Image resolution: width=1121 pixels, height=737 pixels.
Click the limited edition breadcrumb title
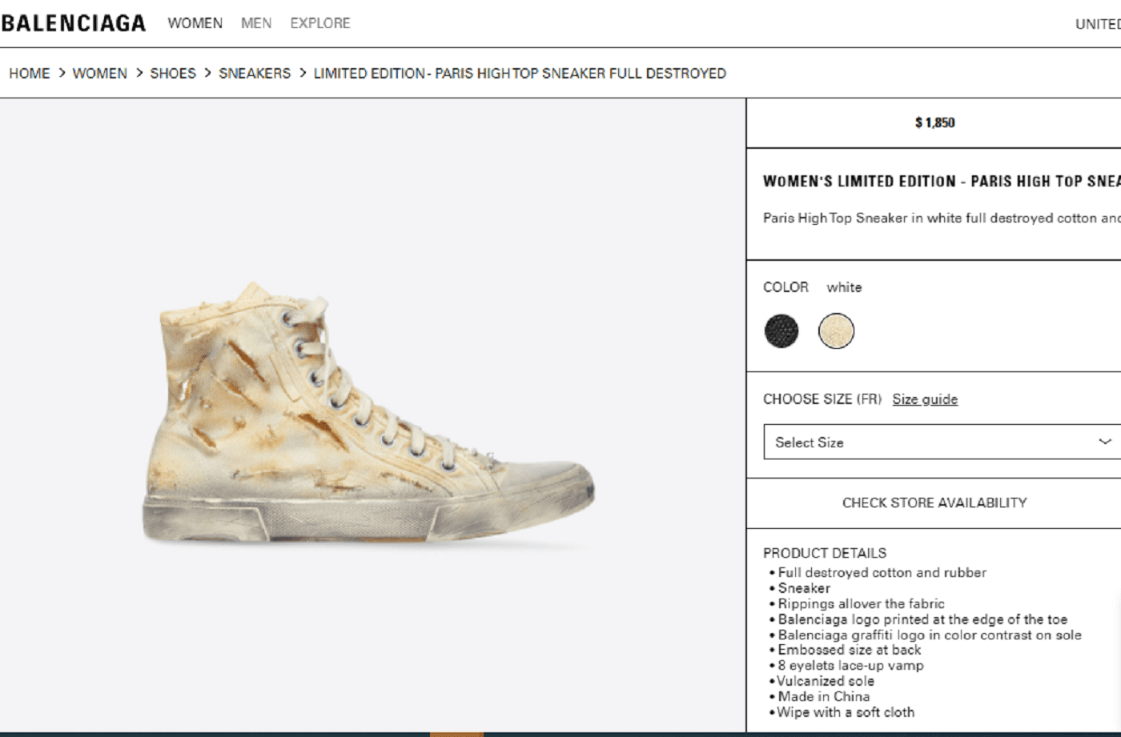point(520,73)
